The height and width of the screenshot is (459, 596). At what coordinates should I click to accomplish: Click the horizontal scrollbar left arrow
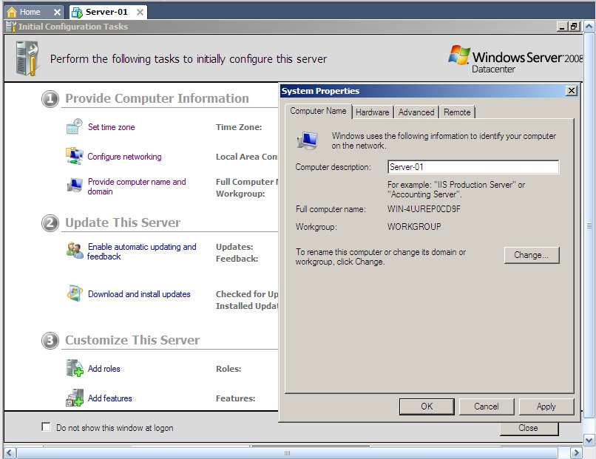pyautogui.click(x=10, y=453)
